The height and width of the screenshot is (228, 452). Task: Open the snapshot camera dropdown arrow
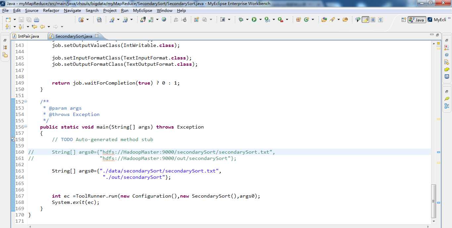pos(229,19)
